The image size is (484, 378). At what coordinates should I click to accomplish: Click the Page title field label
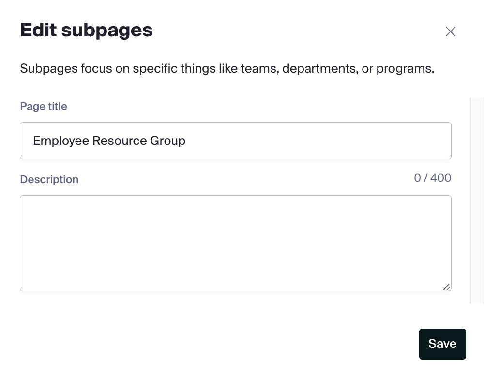click(x=44, y=106)
